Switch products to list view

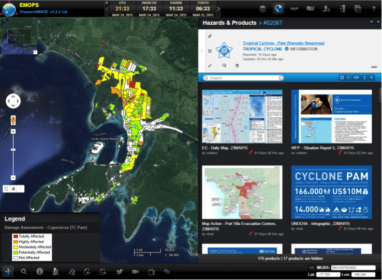348,77
